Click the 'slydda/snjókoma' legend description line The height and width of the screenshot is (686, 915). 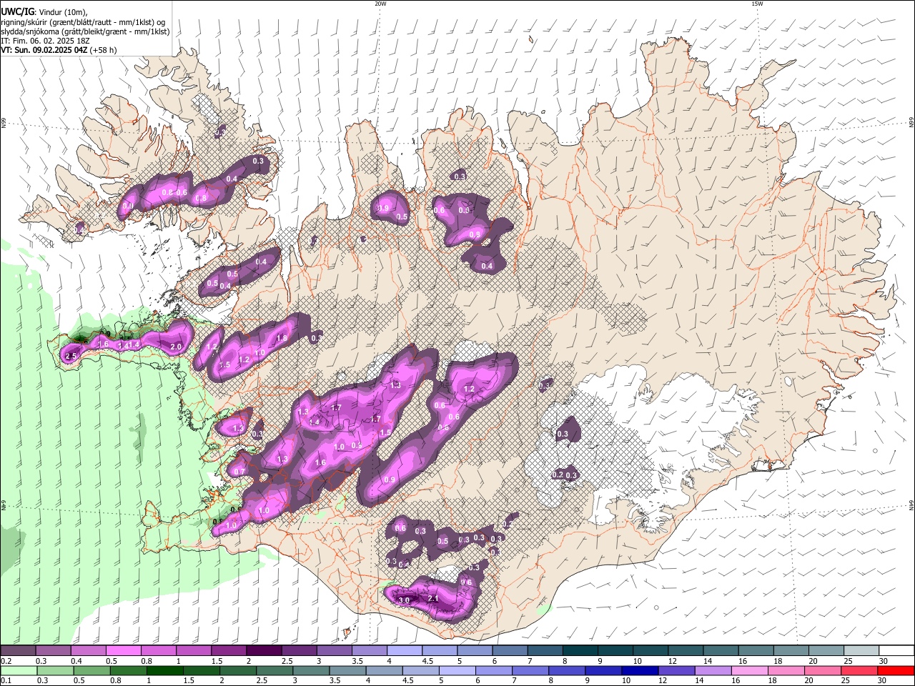click(x=85, y=31)
